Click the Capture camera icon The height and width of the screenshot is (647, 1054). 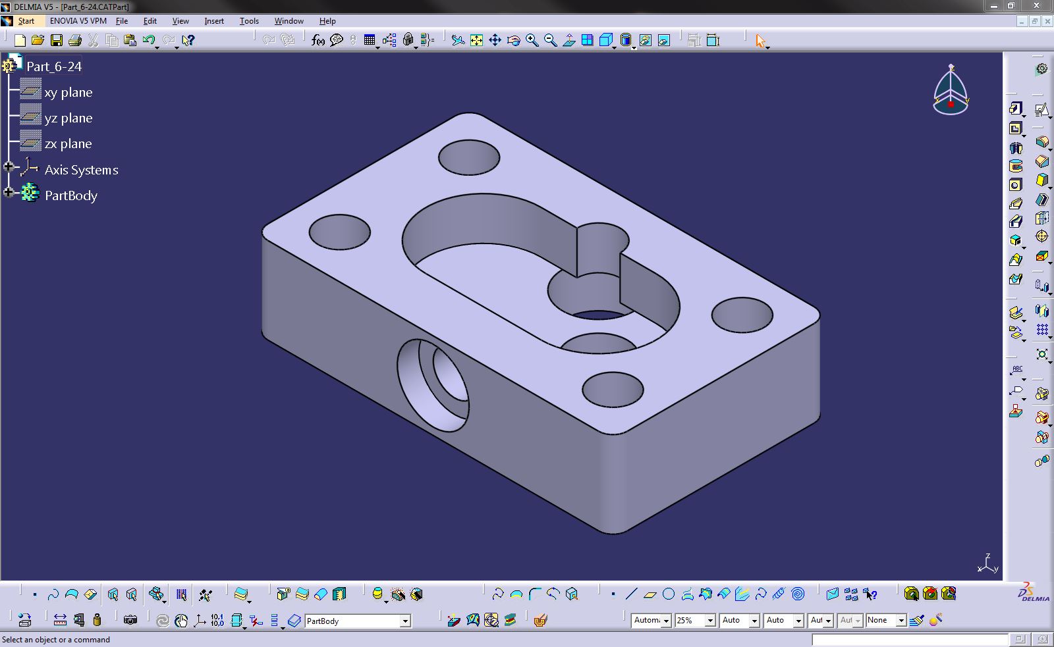pos(130,620)
